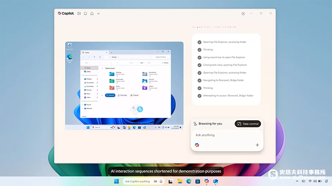Click the plus icon to add attachment

tap(257, 145)
